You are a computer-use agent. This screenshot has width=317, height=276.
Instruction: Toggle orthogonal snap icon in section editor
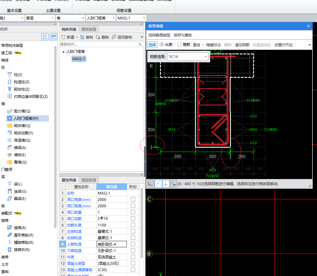pos(150,184)
